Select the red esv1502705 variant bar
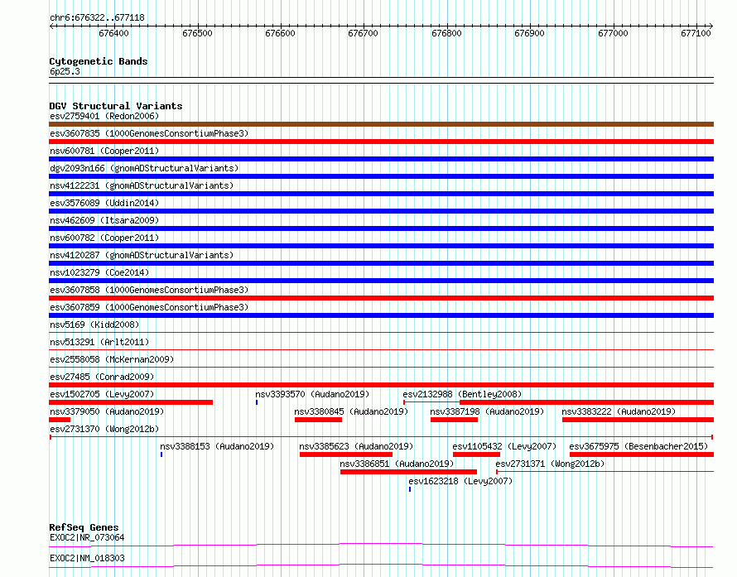 pos(131,402)
